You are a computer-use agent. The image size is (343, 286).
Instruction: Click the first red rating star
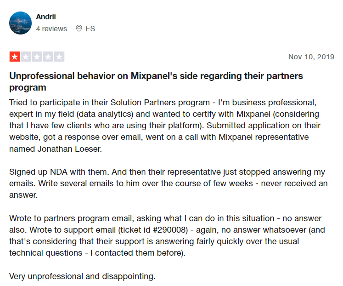[x=15, y=57]
